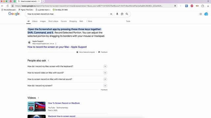The height and width of the screenshot is (118, 211).
Task: Open the red adblock extension icon
Action: pos(192,6)
